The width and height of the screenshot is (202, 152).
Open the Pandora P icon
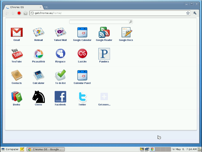coord(104,54)
